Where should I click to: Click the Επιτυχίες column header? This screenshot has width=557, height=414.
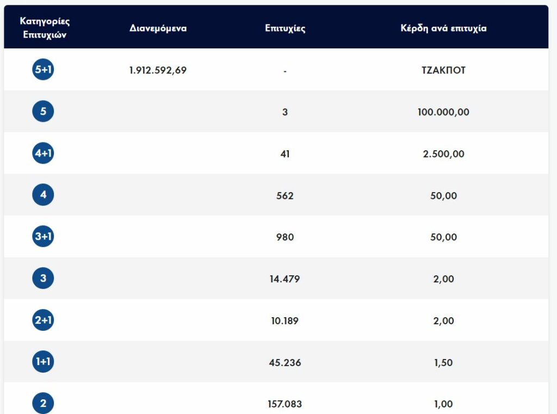tap(285, 28)
